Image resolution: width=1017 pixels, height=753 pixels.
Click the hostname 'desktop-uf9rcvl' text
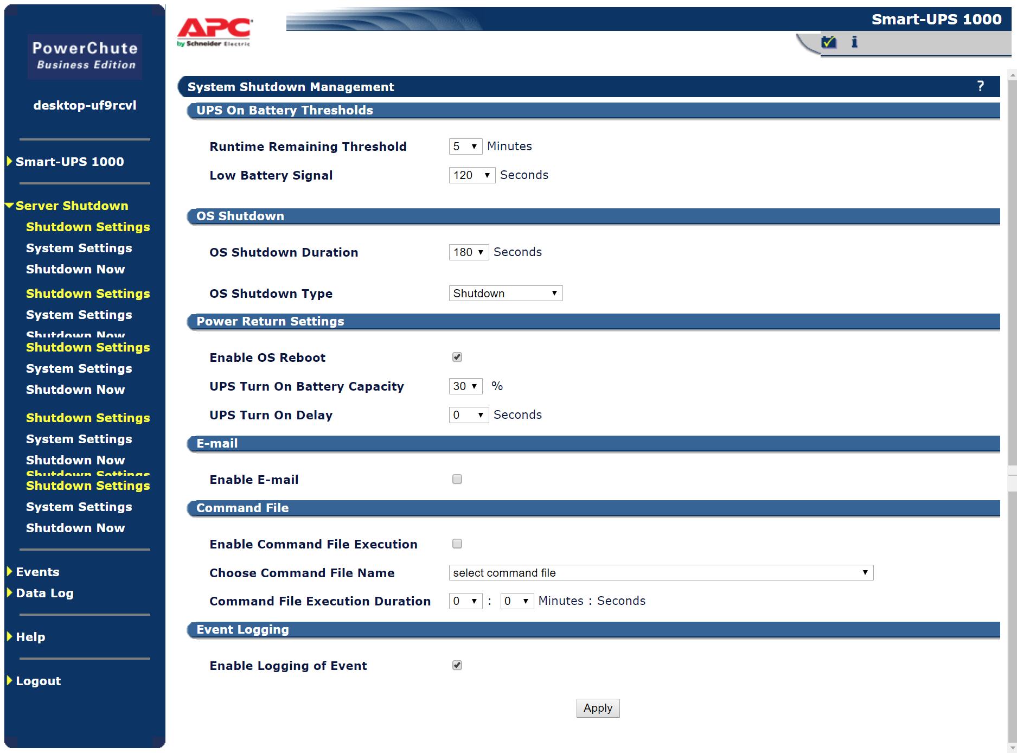point(85,105)
